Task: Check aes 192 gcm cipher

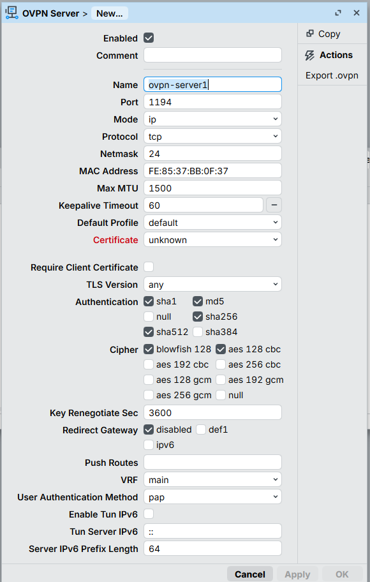Action: (221, 380)
